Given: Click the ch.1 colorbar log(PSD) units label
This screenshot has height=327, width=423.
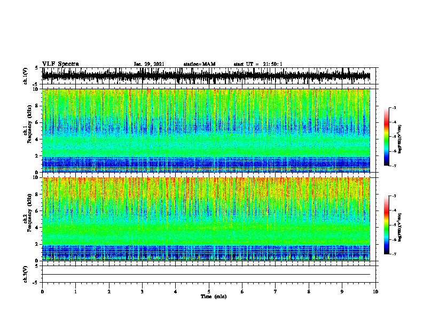Looking at the screenshot, I should pyautogui.click(x=399, y=139).
